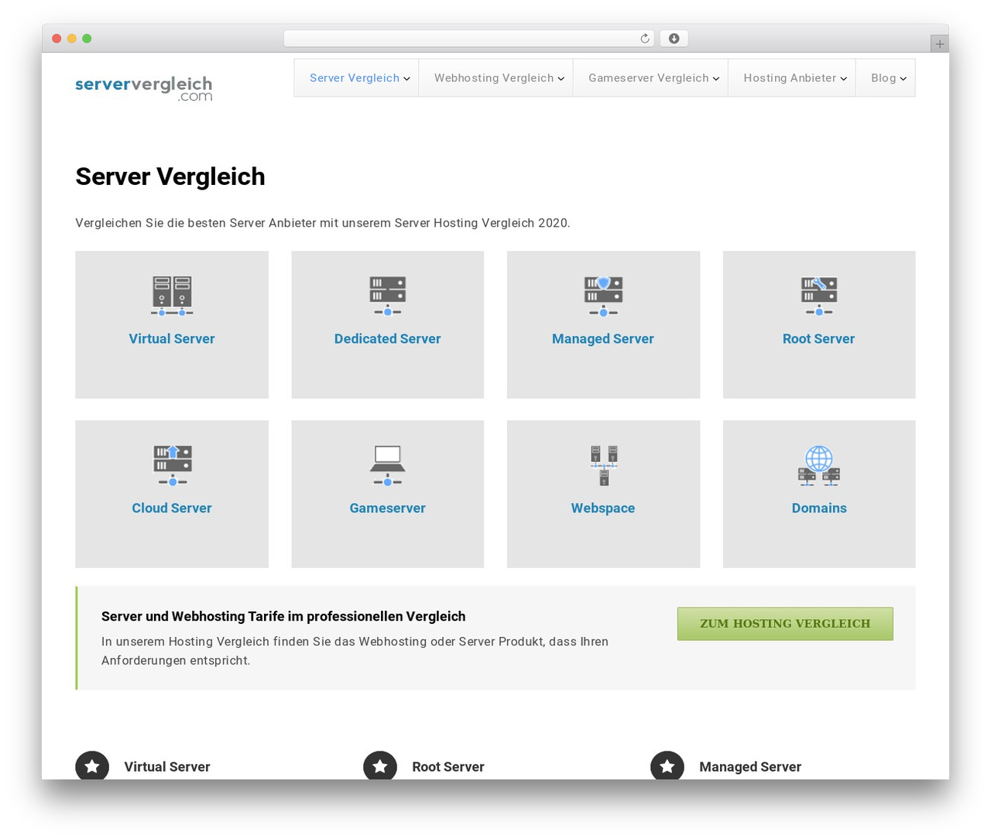The image size is (991, 839).
Task: Click the Dedicated Server rack icon
Action: [x=387, y=296]
